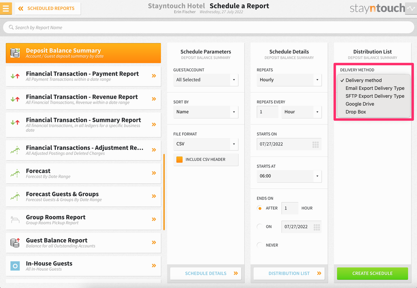Open the File Format CSV dropdown
The width and height of the screenshot is (417, 288).
click(206, 144)
